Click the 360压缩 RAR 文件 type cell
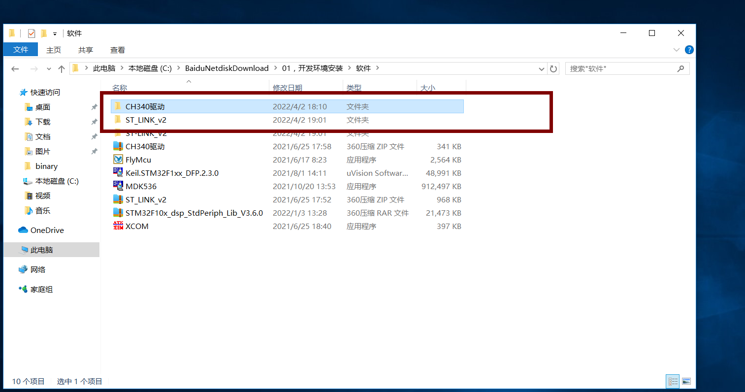 [x=378, y=213]
